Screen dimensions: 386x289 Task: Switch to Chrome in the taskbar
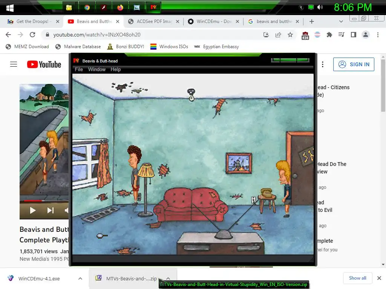[87, 8]
